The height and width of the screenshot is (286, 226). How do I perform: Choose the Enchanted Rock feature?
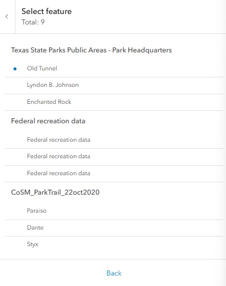114,102
